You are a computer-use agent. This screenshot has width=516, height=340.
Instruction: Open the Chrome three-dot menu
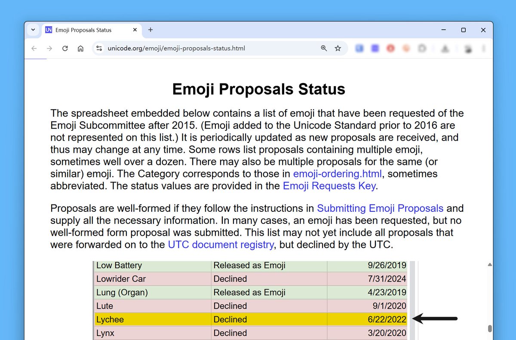484,48
